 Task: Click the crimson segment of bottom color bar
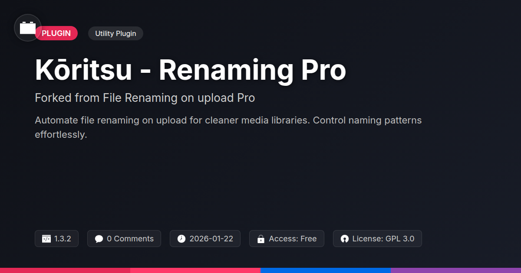pos(65,270)
